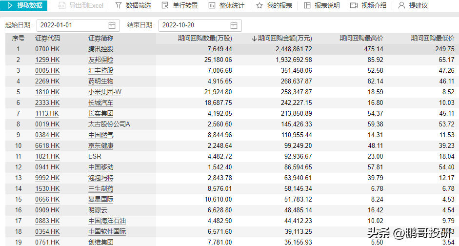459x246 pixels.
Task: Sort by 期间回购最低价 column header
Action: point(432,39)
